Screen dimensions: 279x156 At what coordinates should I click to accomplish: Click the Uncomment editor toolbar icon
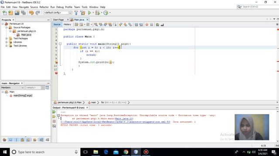[x=162, y=25]
